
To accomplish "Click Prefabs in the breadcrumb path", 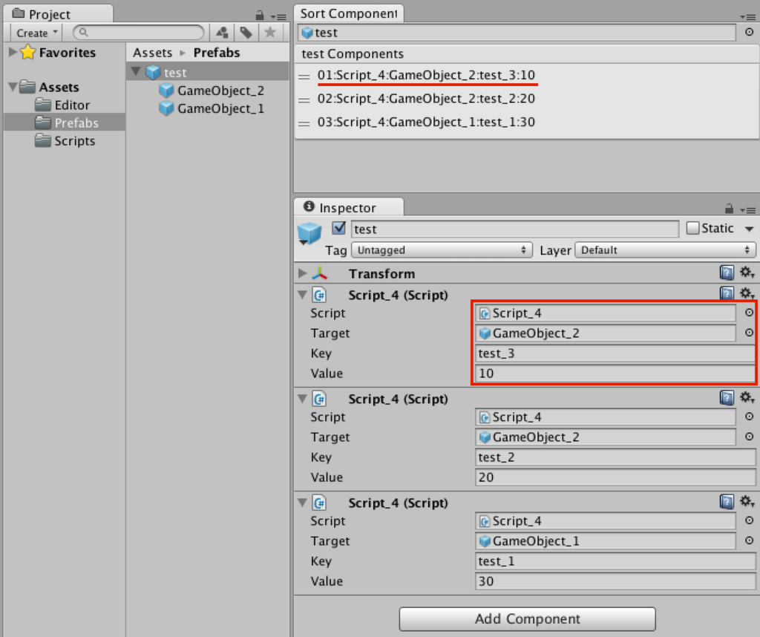I will tap(217, 53).
